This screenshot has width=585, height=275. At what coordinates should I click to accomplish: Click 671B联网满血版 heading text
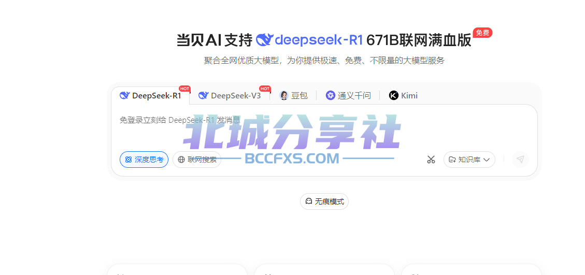[x=419, y=40]
